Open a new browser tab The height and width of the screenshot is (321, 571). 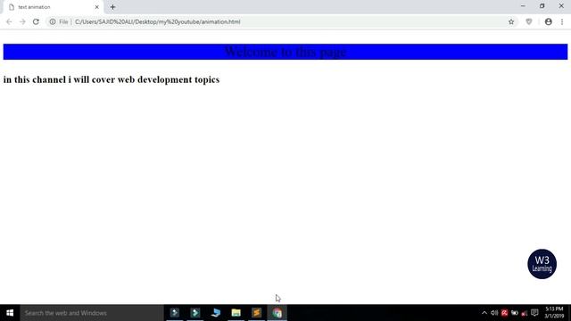(112, 7)
